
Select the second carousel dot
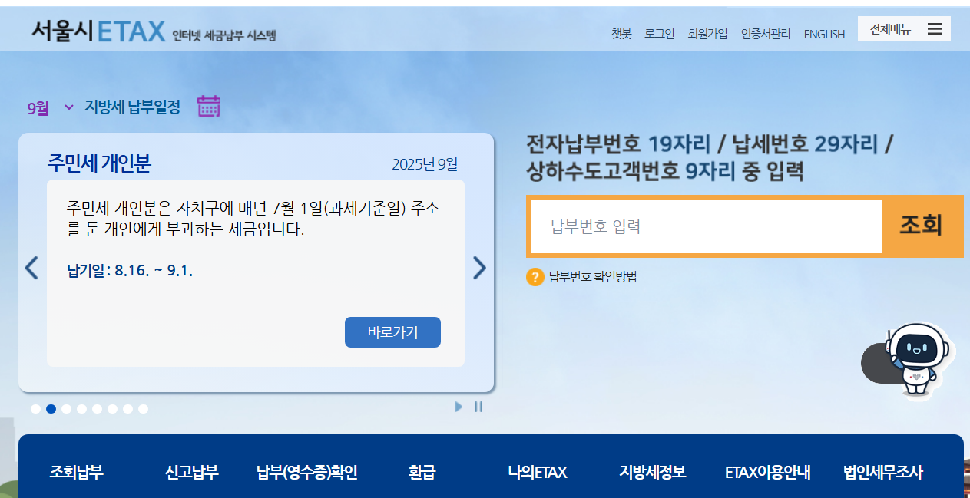[x=51, y=409]
